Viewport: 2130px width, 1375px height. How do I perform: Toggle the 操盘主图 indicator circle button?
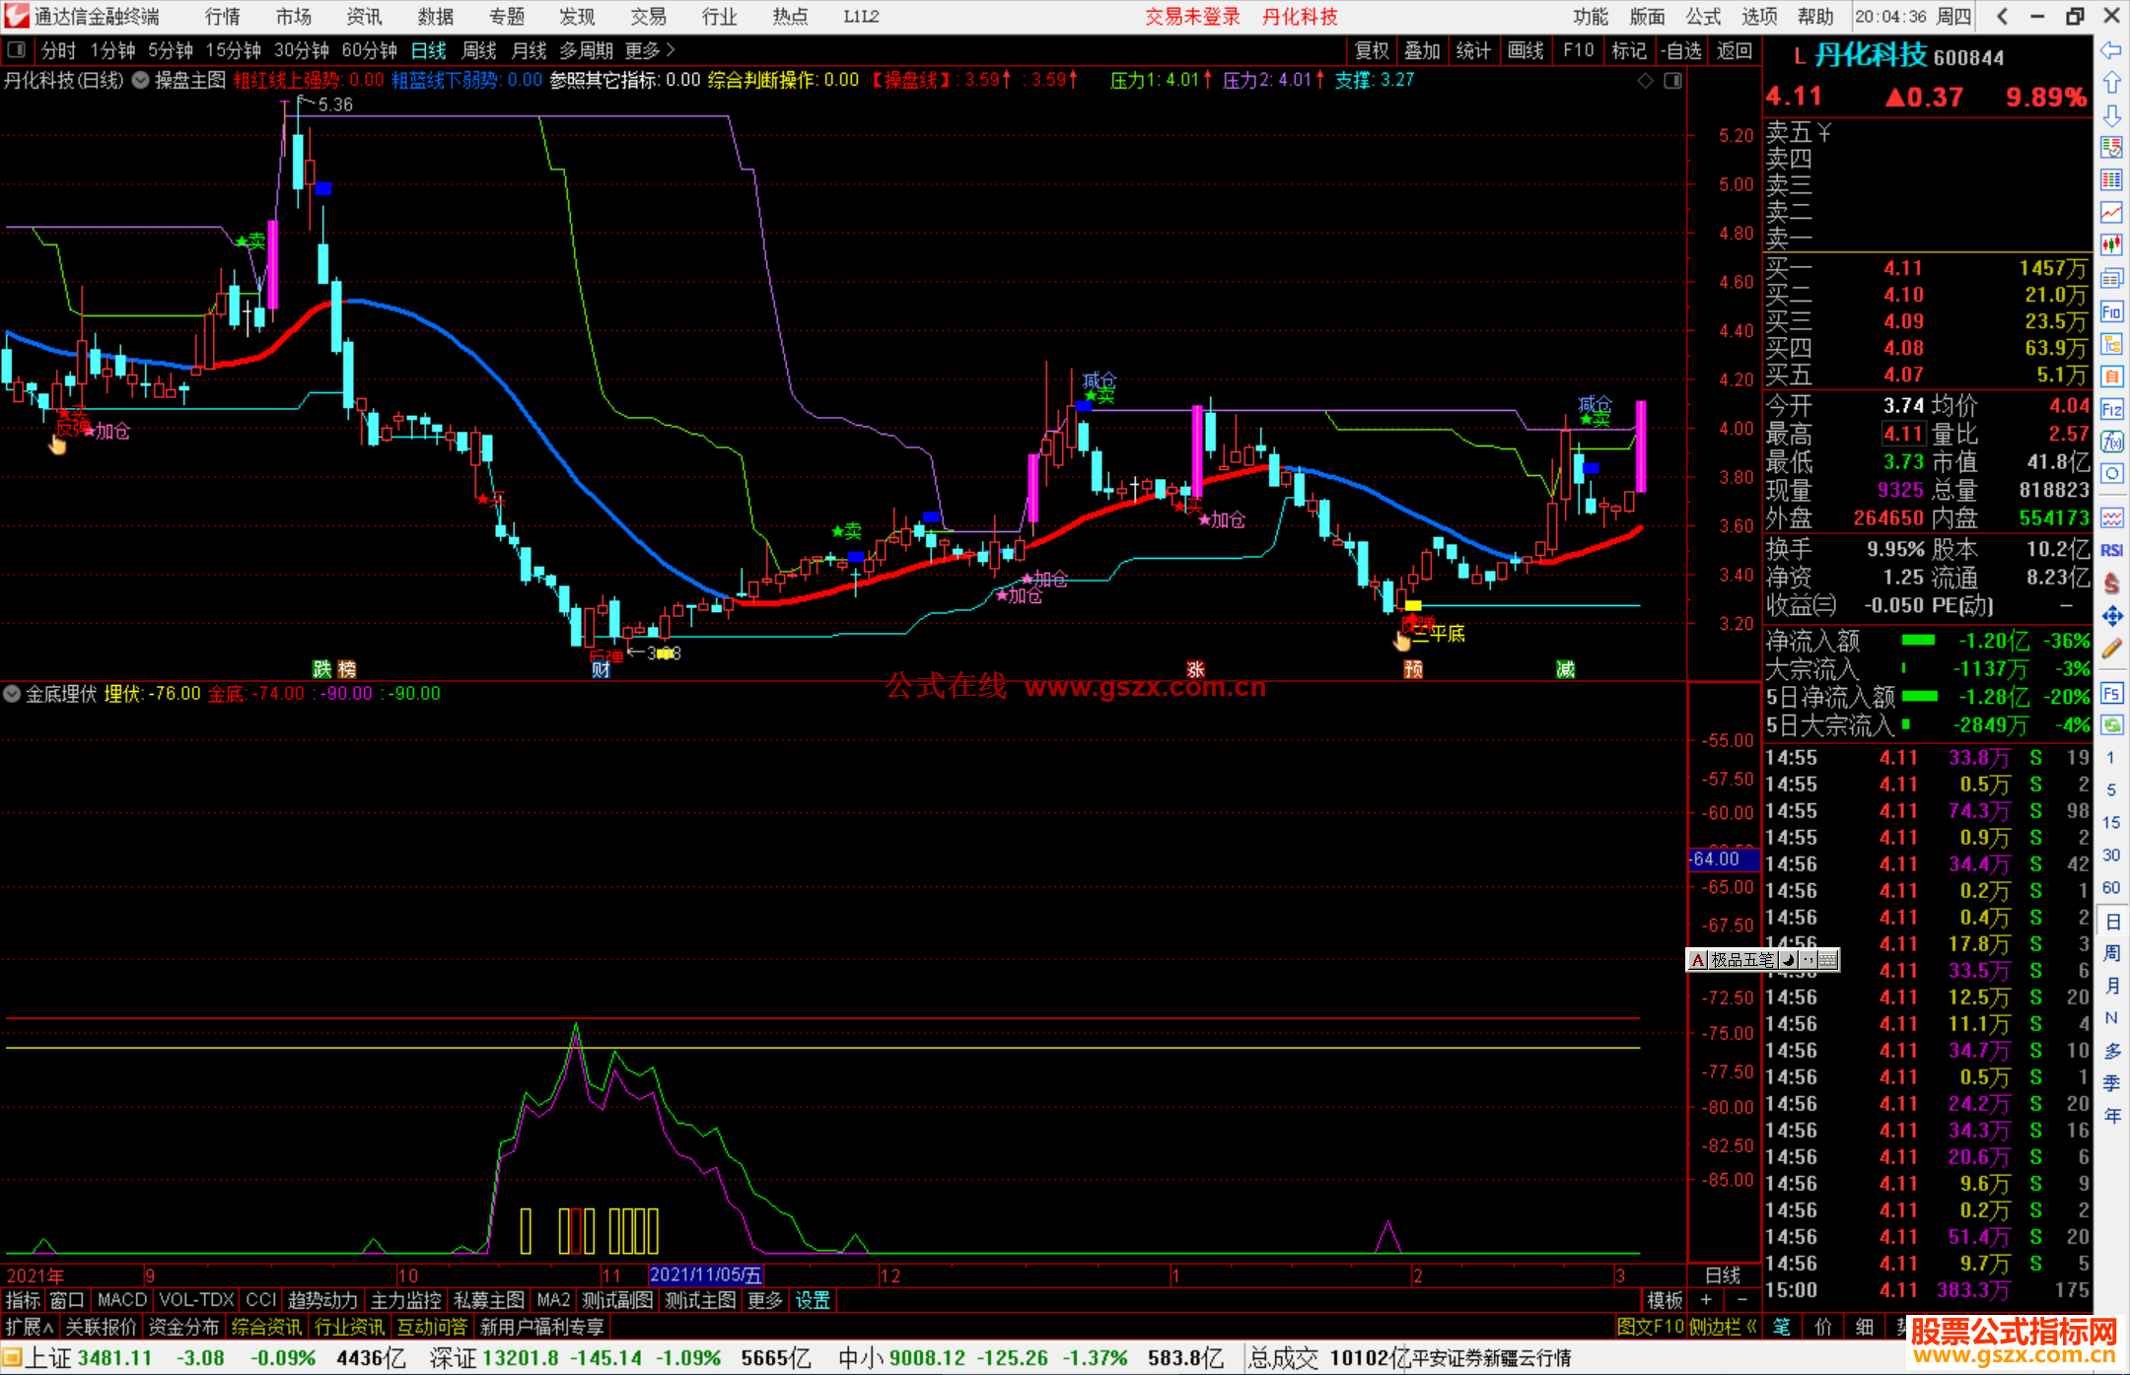tap(141, 80)
